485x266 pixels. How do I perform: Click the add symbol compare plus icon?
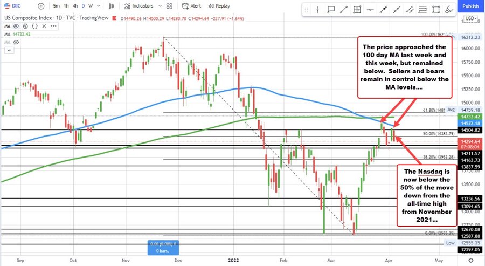click(x=41, y=6)
